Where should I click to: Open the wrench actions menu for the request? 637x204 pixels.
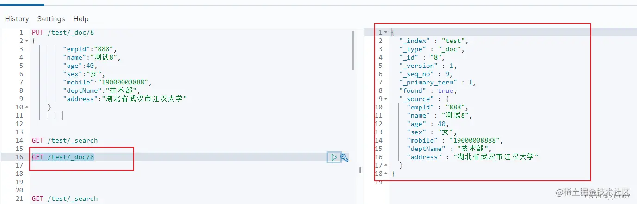(x=344, y=157)
